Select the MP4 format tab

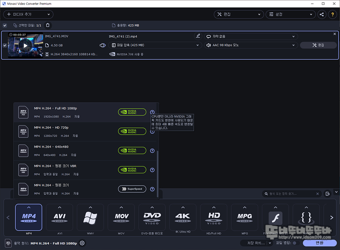tap(29, 217)
